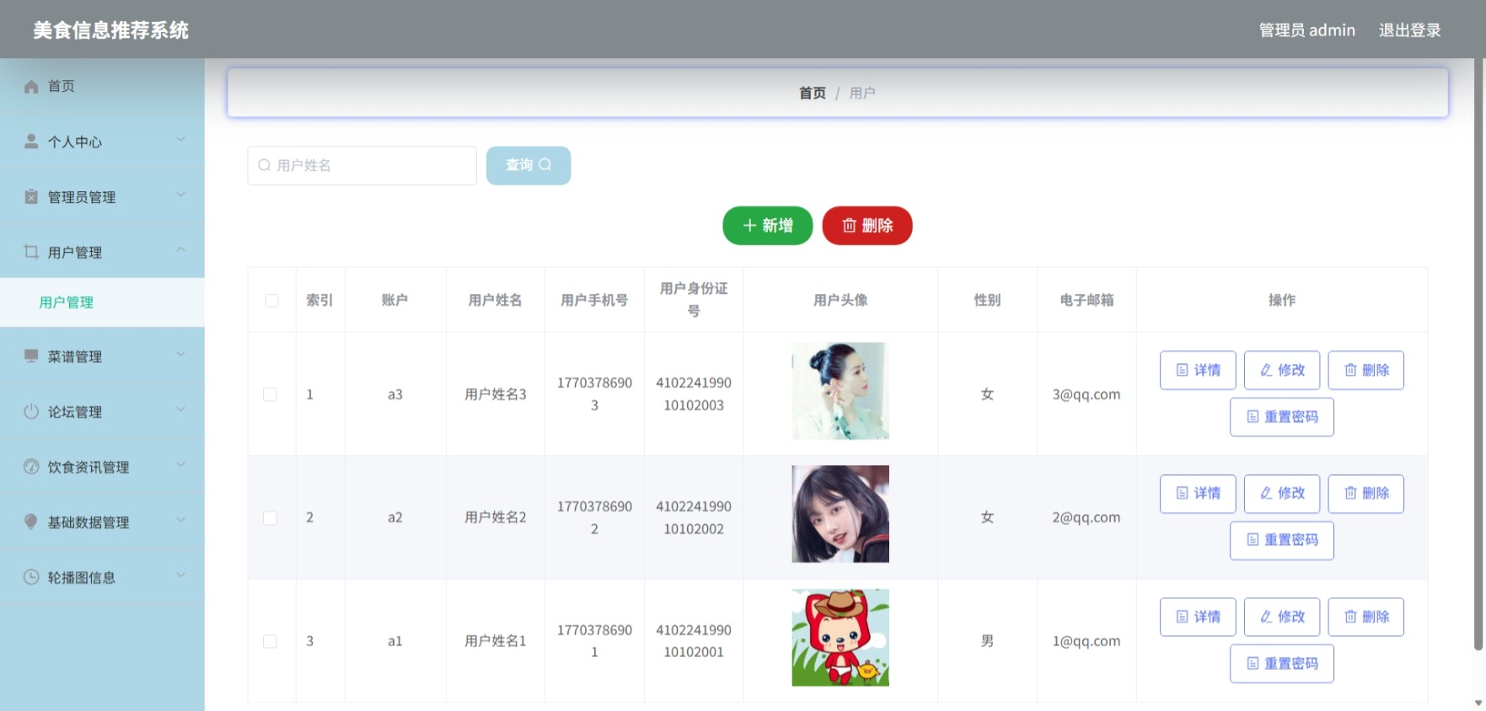Click the cartoon avatar of 用户姓名1

840,638
